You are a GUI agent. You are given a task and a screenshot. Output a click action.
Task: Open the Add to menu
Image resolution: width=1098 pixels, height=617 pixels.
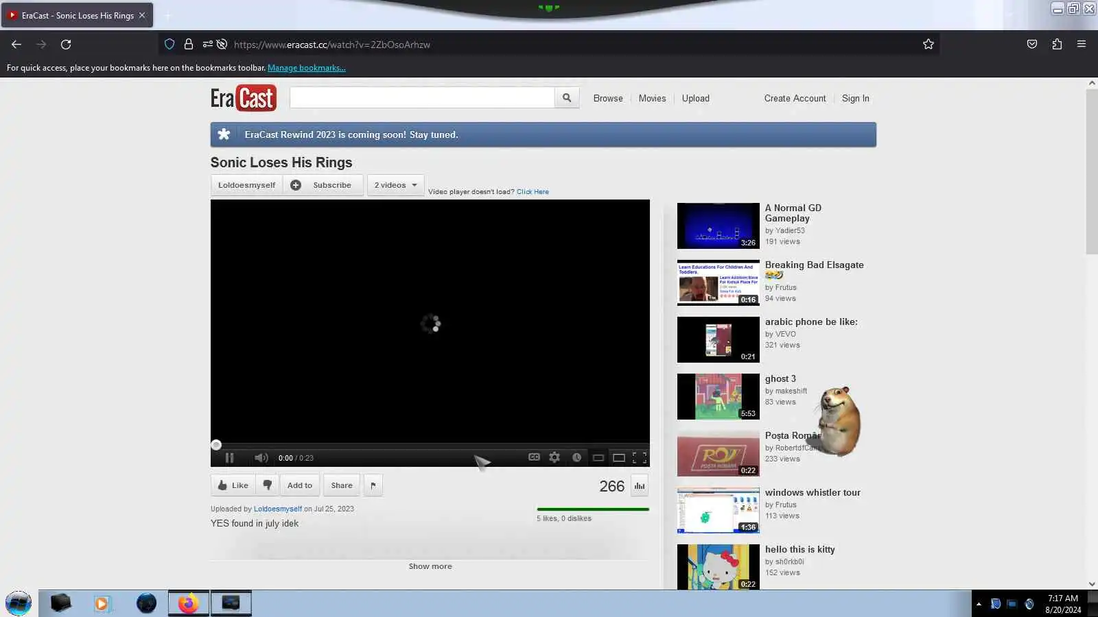(x=300, y=485)
